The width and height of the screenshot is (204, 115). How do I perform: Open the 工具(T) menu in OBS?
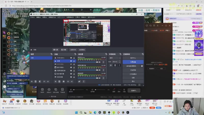[x=78, y=17]
